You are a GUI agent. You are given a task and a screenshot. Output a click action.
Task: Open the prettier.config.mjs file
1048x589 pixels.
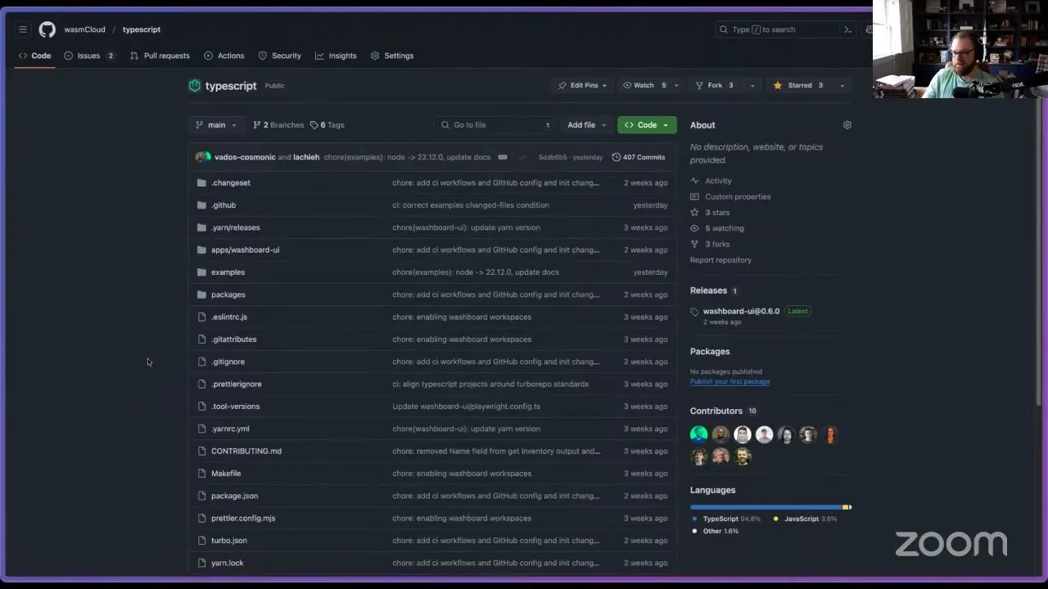pyautogui.click(x=243, y=519)
